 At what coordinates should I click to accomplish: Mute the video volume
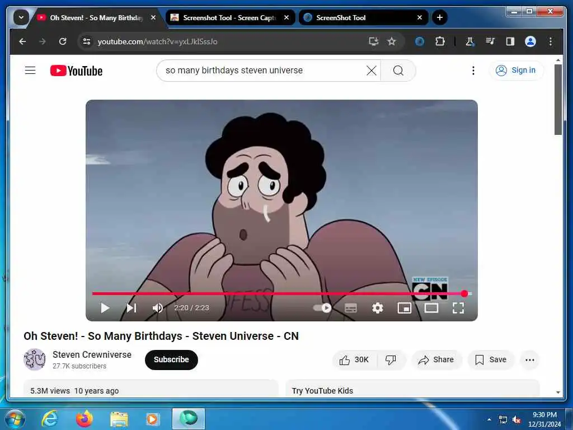pos(157,308)
